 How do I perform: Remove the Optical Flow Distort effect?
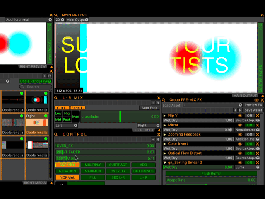tap(258, 153)
